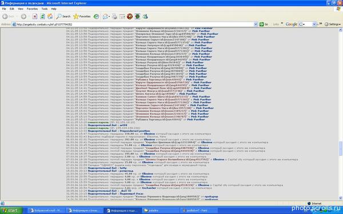Expand the Mail button dropdown arrow
This screenshot has height=214, width=343.
coord(109,17)
